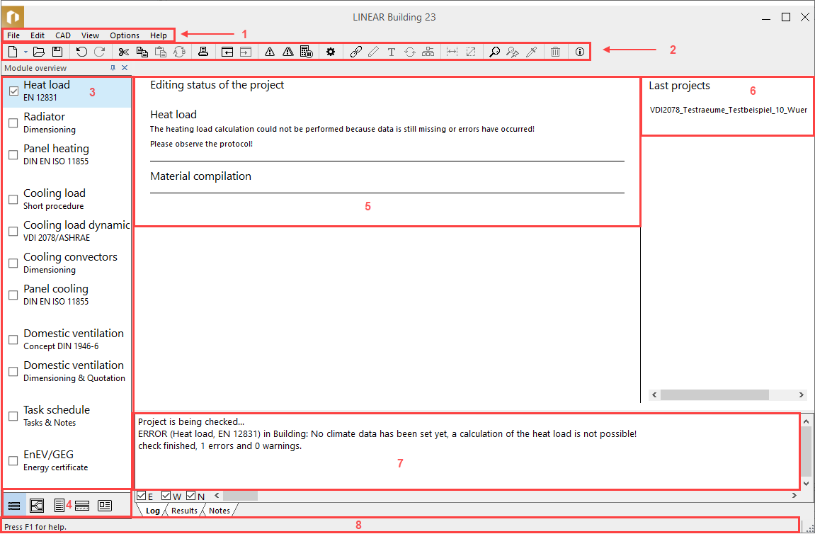Select the layered bars view icon below the module list

tap(82, 506)
